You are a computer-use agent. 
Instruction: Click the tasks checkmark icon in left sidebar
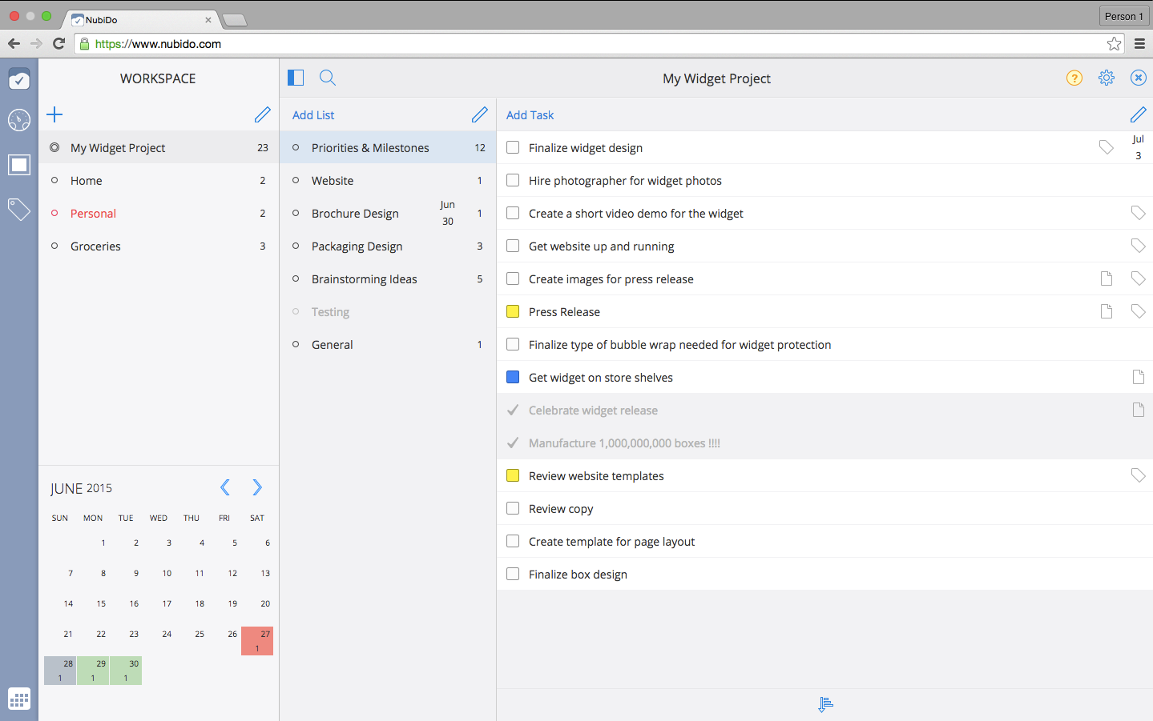tap(19, 78)
